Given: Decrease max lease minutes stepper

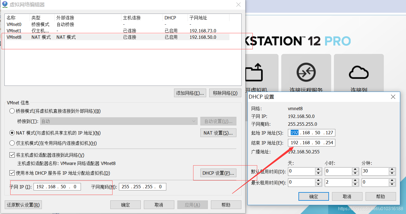Looking at the screenshot, I should [392, 184].
